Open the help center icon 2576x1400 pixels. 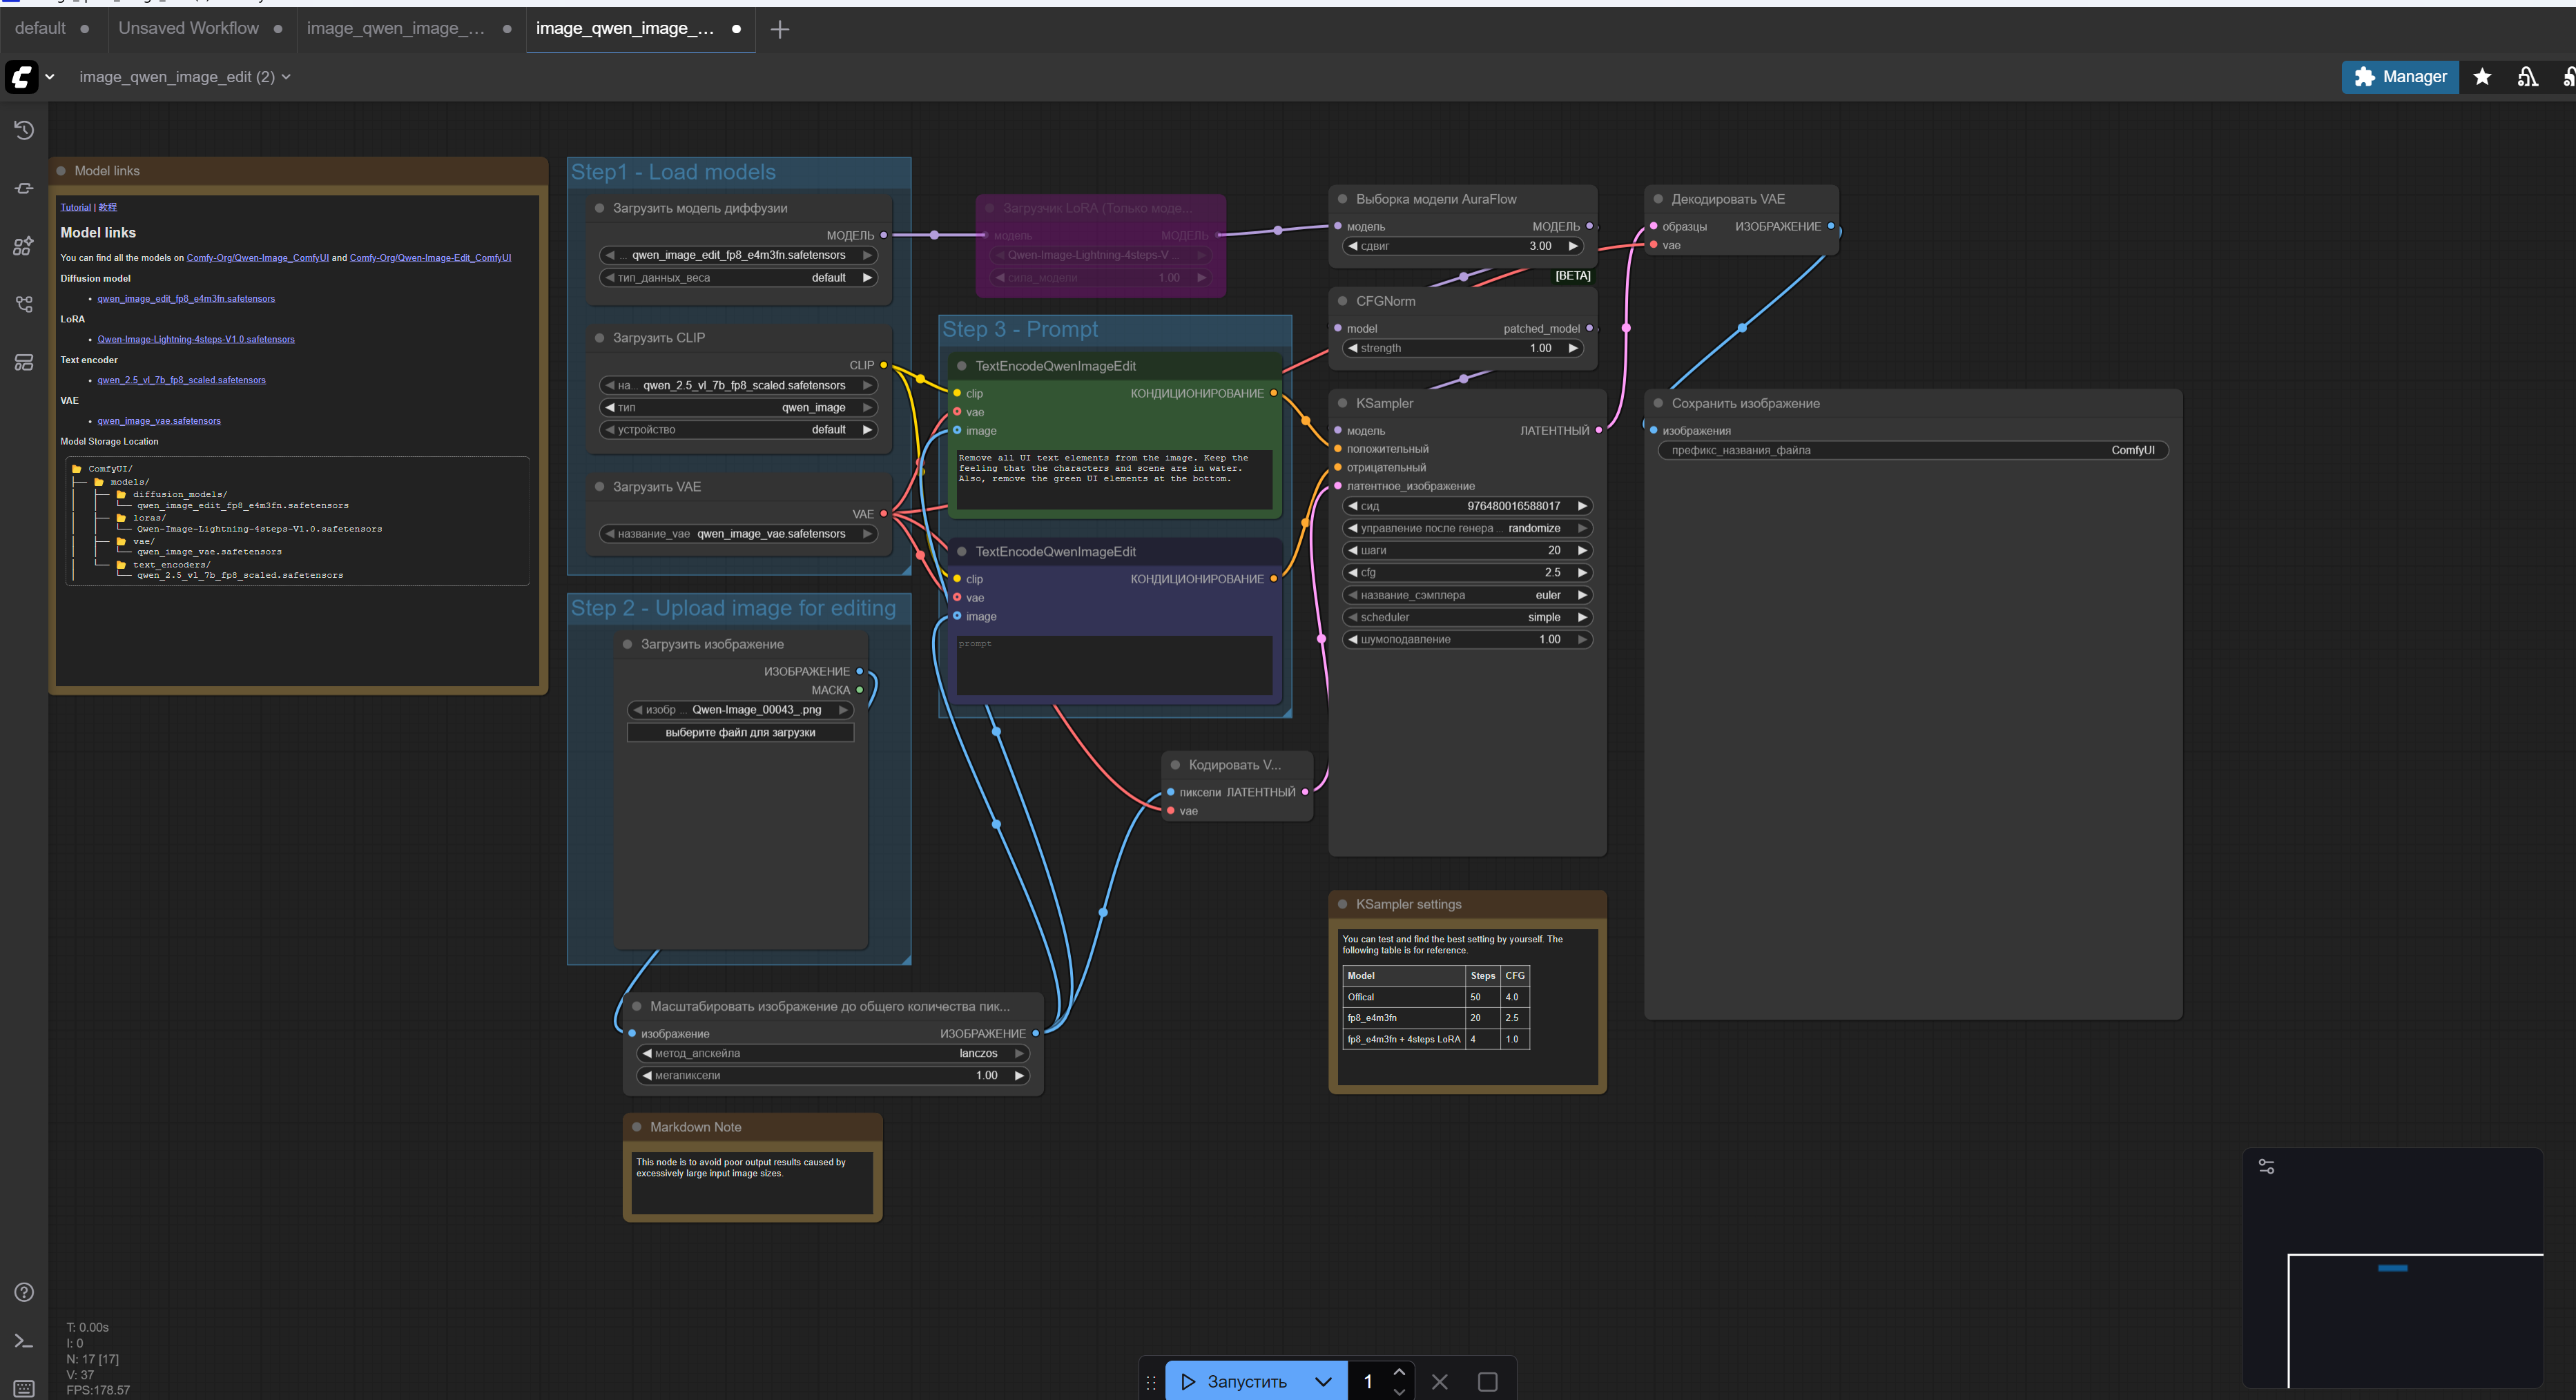pyautogui.click(x=24, y=1292)
